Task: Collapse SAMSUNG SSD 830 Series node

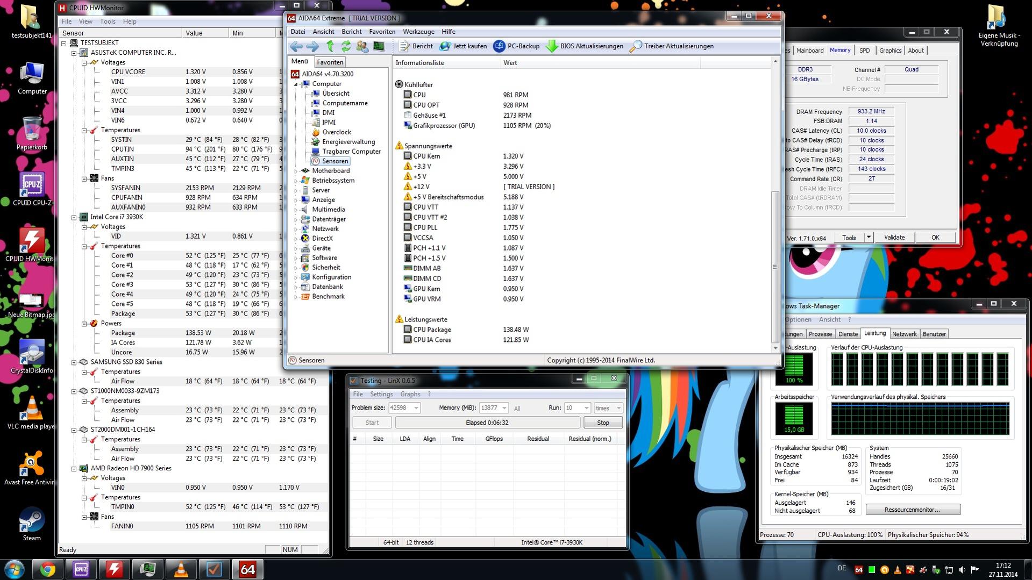Action: tap(74, 362)
